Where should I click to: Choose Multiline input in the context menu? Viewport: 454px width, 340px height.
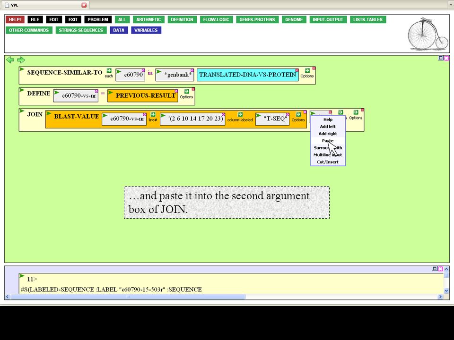[328, 155]
